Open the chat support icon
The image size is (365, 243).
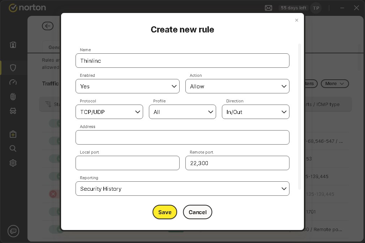[13, 231]
